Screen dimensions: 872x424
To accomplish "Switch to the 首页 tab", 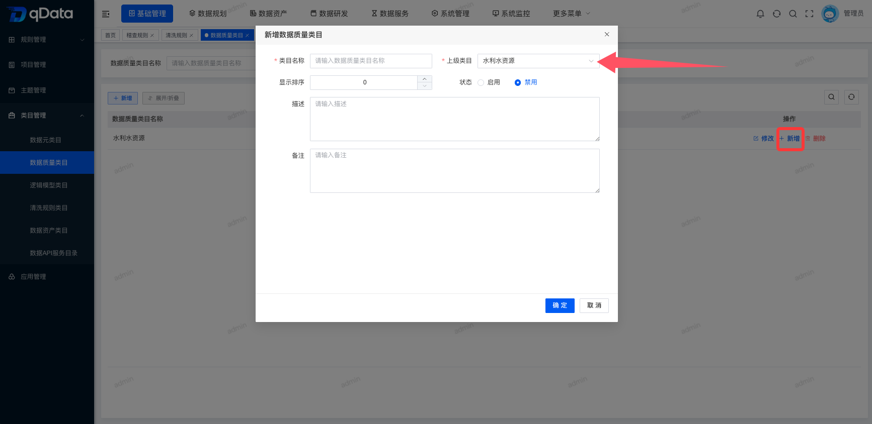I will 111,35.
